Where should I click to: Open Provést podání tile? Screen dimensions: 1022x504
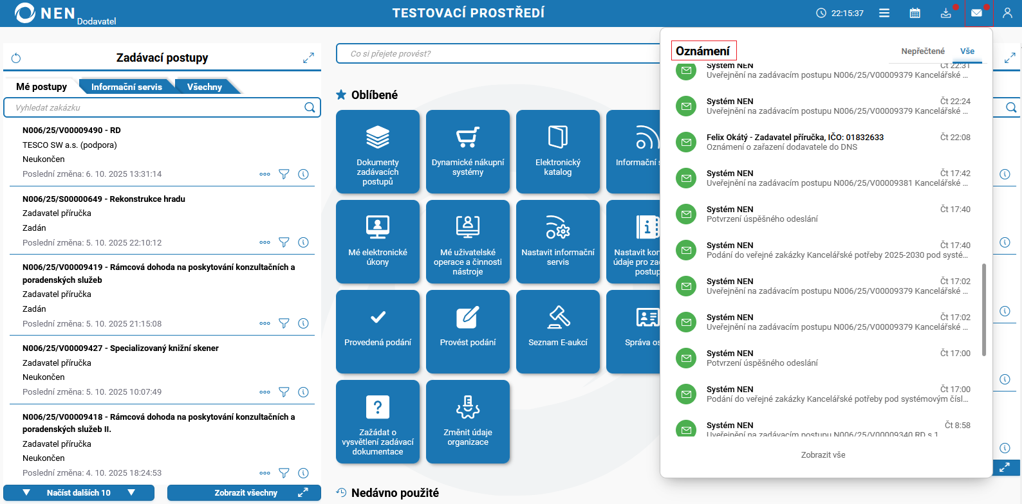click(x=468, y=332)
